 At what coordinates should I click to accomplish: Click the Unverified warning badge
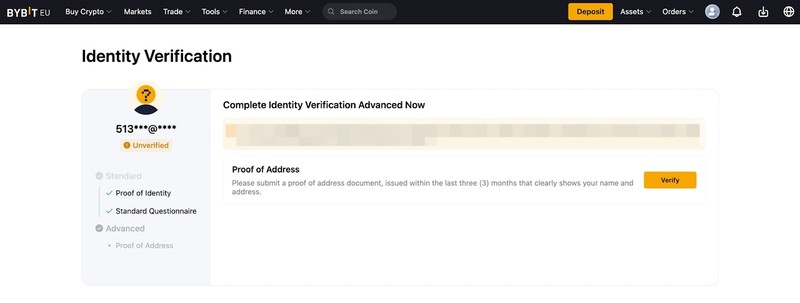[146, 145]
